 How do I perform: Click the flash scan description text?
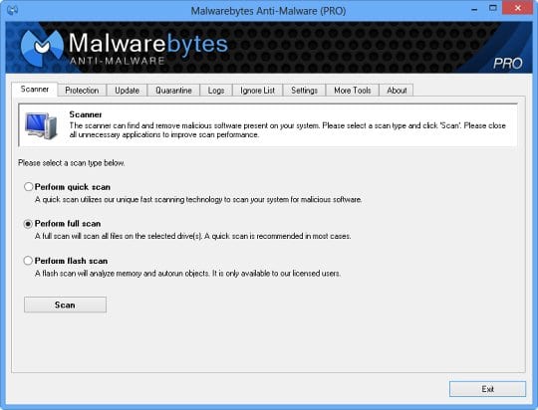(187, 274)
